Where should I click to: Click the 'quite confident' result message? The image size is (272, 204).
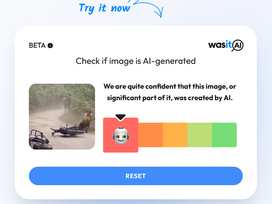tap(170, 92)
